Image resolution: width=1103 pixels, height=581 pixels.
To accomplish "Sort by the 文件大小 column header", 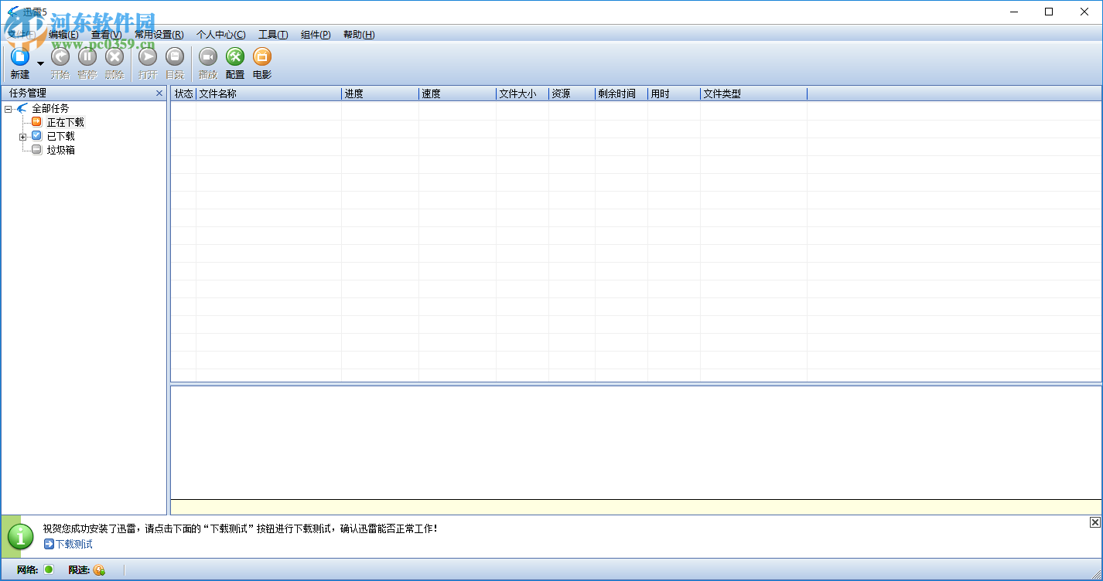I will coord(522,94).
